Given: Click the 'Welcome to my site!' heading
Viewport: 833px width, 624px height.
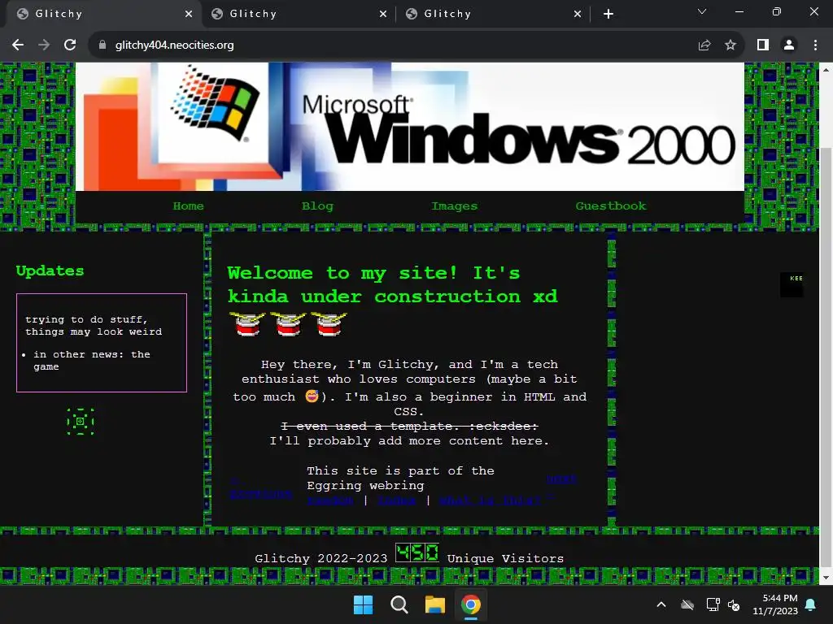Looking at the screenshot, I should 393,284.
